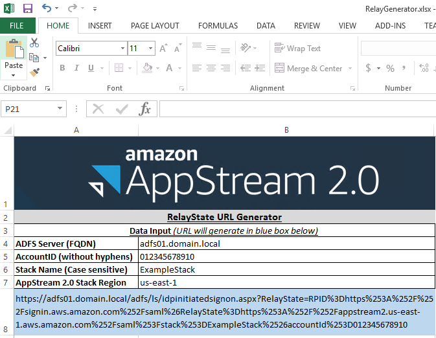436x338 pixels.
Task: Open the Font dialog launcher
Action: point(181,89)
